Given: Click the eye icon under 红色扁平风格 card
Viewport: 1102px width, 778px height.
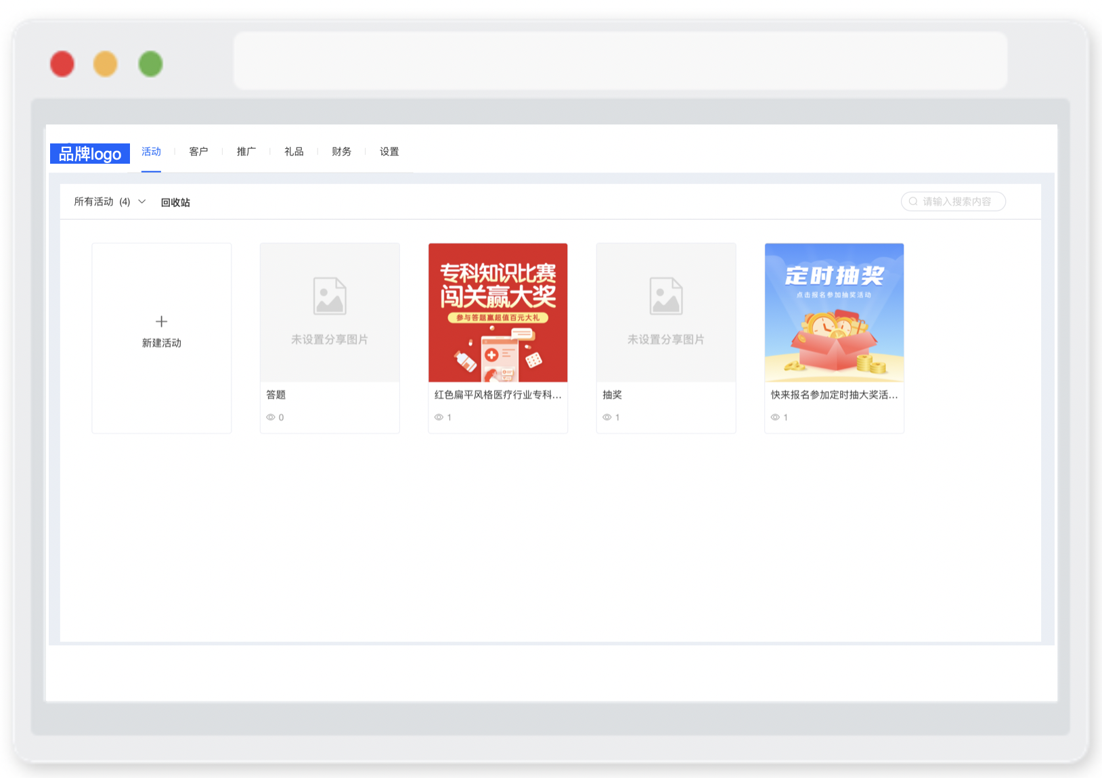Looking at the screenshot, I should pos(439,417).
